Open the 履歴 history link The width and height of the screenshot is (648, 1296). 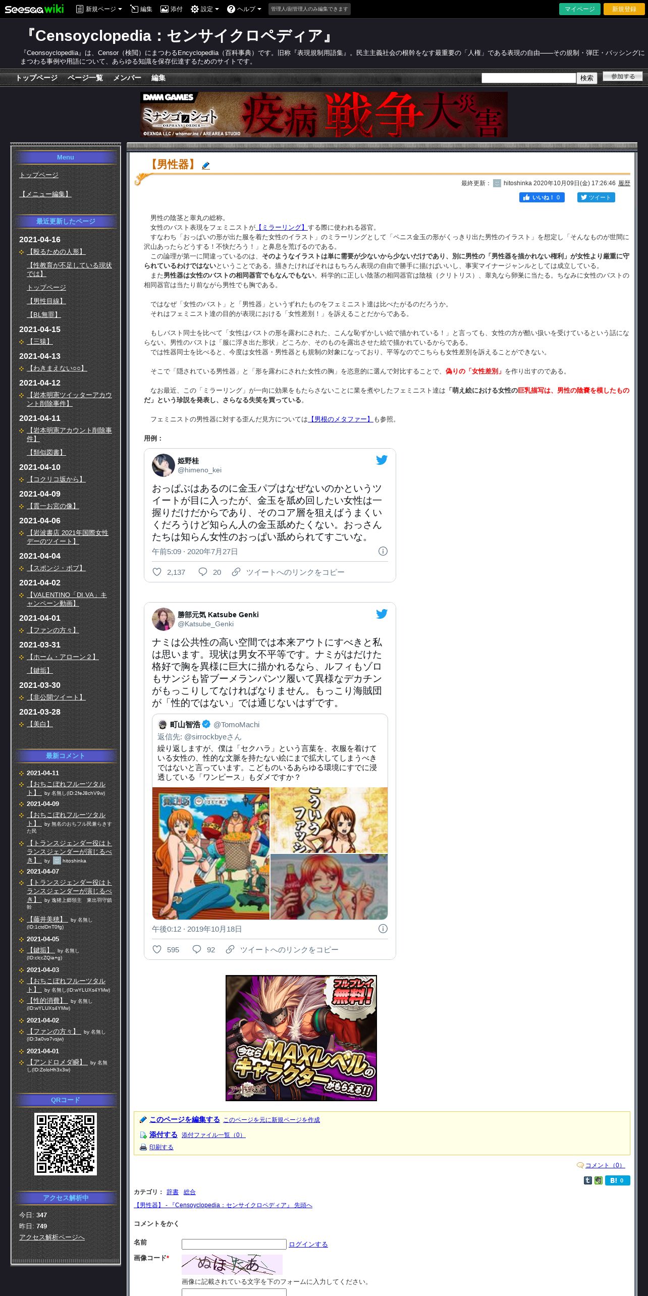(624, 183)
